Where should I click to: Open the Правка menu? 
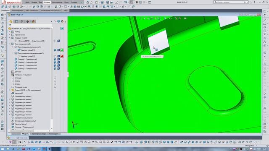(34, 2)
